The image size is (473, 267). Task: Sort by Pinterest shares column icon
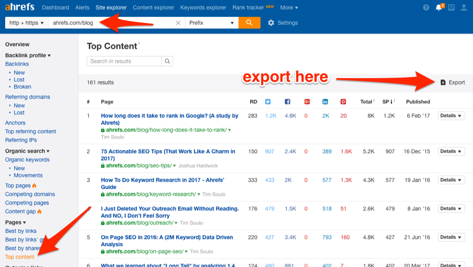click(343, 102)
